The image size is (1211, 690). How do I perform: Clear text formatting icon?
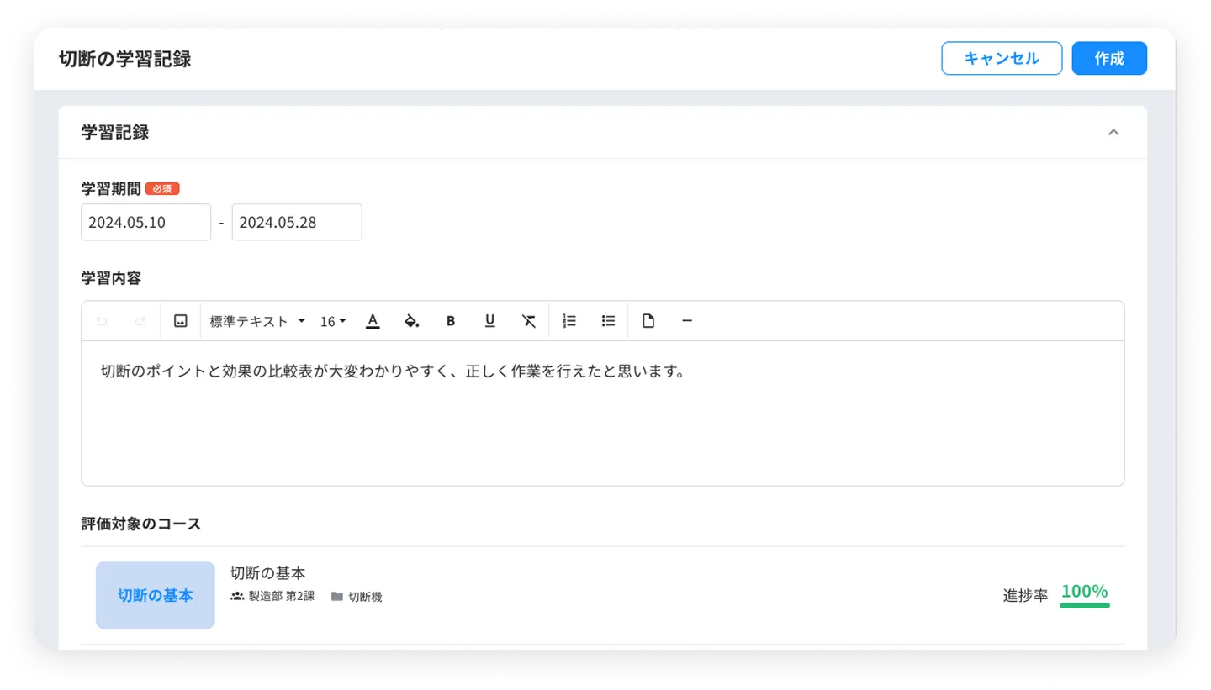528,321
